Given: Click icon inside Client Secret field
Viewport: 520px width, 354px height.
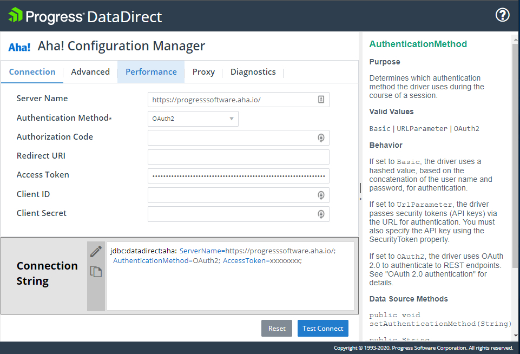Looking at the screenshot, I should point(321,214).
